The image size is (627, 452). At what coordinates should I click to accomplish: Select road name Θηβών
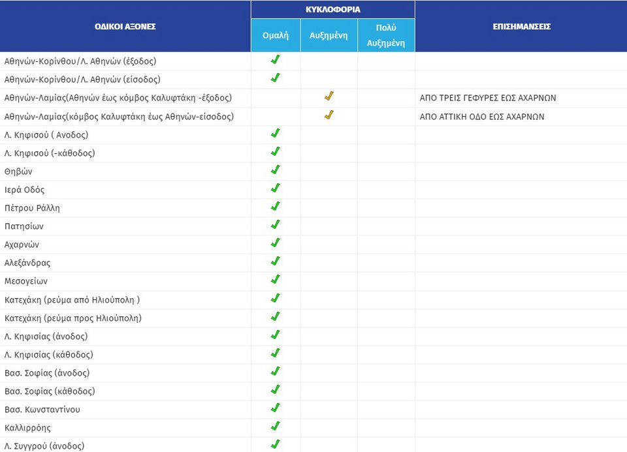click(18, 172)
